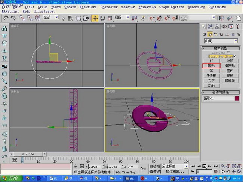
Task: Select the Select and Link tool
Action: click(x=22, y=18)
